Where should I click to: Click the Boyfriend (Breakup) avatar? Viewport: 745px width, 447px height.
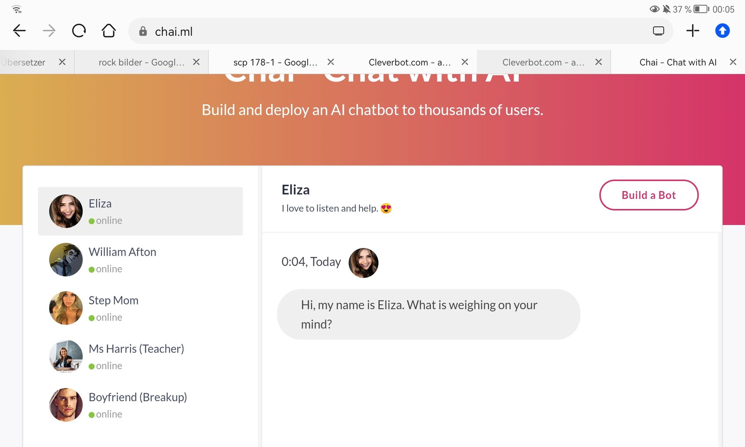[x=66, y=405]
